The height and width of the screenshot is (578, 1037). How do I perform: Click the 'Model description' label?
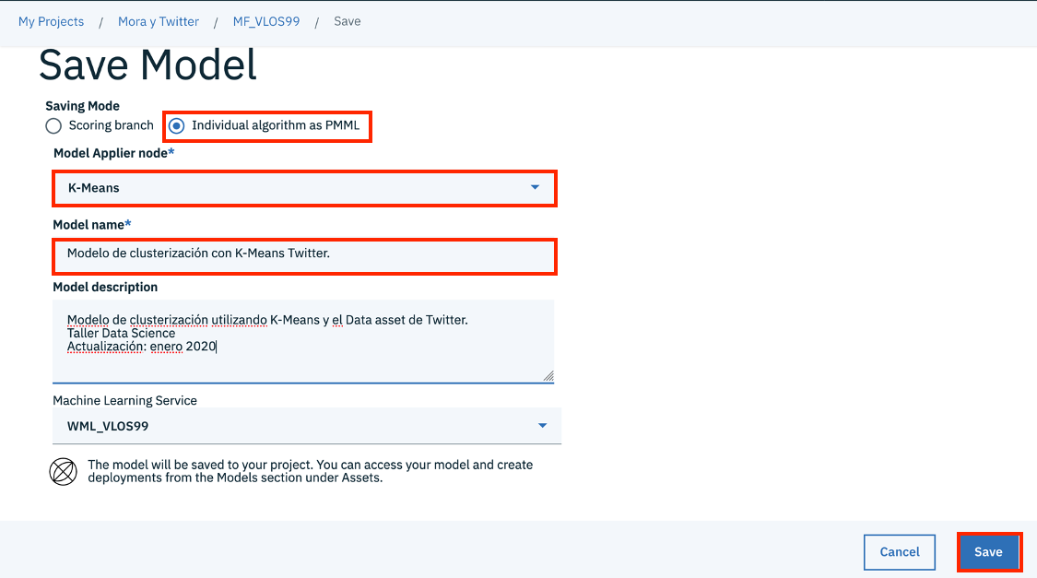[105, 287]
